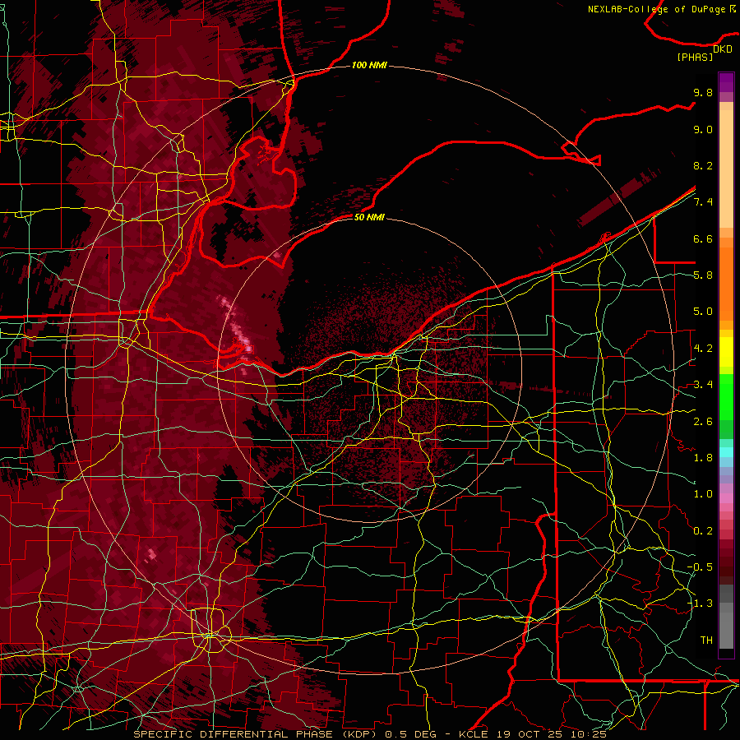740x740 pixels.
Task: Click the 0.2 scale value
Action: coord(703,531)
